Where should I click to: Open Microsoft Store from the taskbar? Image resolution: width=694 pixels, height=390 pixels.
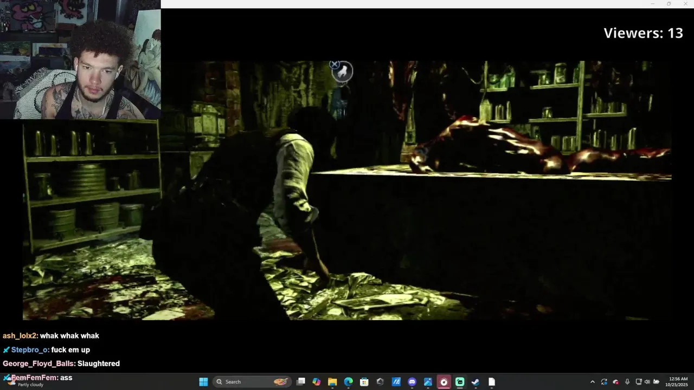coord(364,382)
